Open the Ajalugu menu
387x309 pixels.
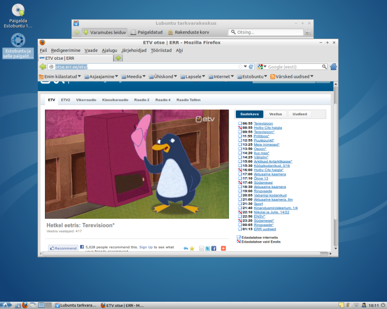pyautogui.click(x=109, y=50)
